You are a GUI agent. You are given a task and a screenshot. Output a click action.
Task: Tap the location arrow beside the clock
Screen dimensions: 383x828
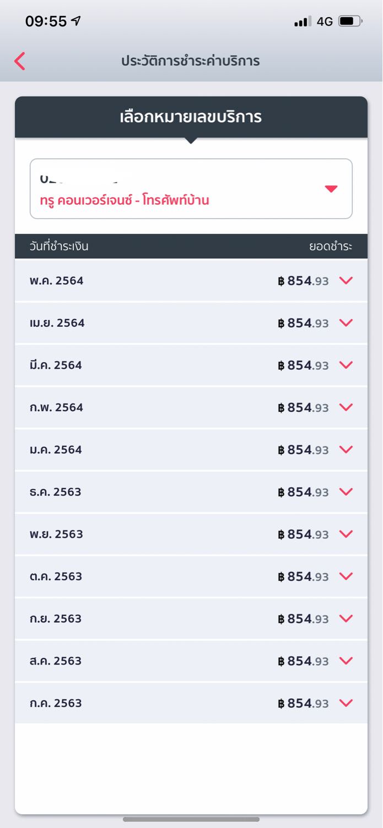click(76, 21)
